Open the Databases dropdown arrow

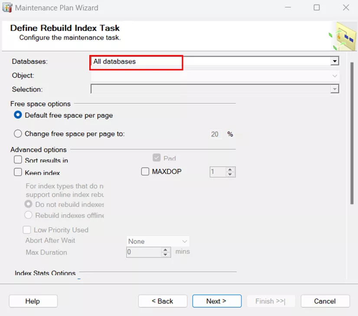click(335, 61)
